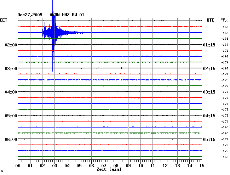This screenshot has width=230, height=175.
Task: Select x-axis minute label 08
Action: [x=116, y=166]
